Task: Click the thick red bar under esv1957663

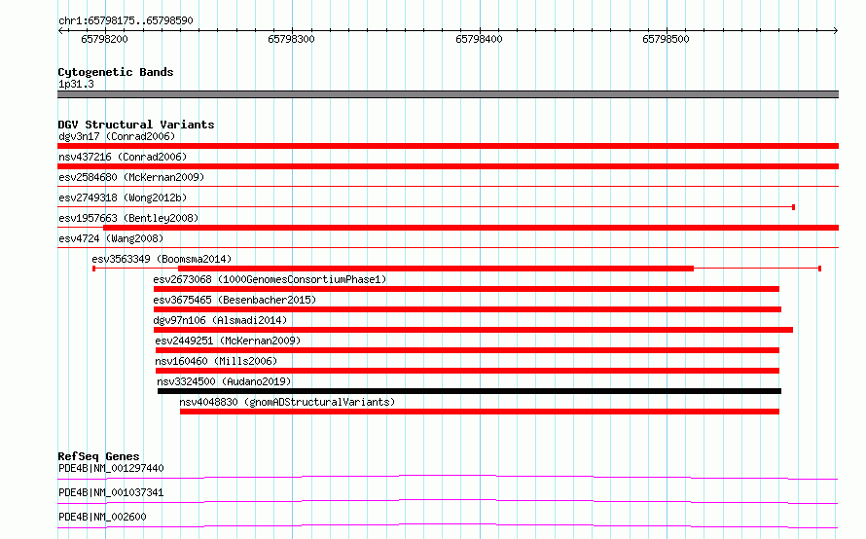Action: [x=471, y=228]
